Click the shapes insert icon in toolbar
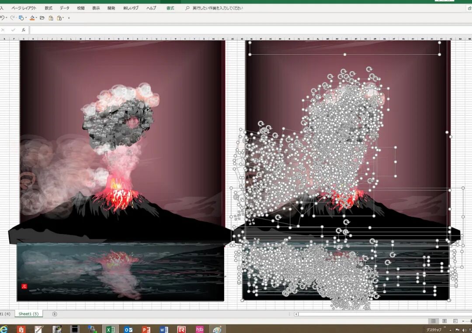Viewport: 472px width, 333px height. 21,18
